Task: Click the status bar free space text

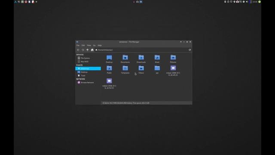Action: click(141, 103)
